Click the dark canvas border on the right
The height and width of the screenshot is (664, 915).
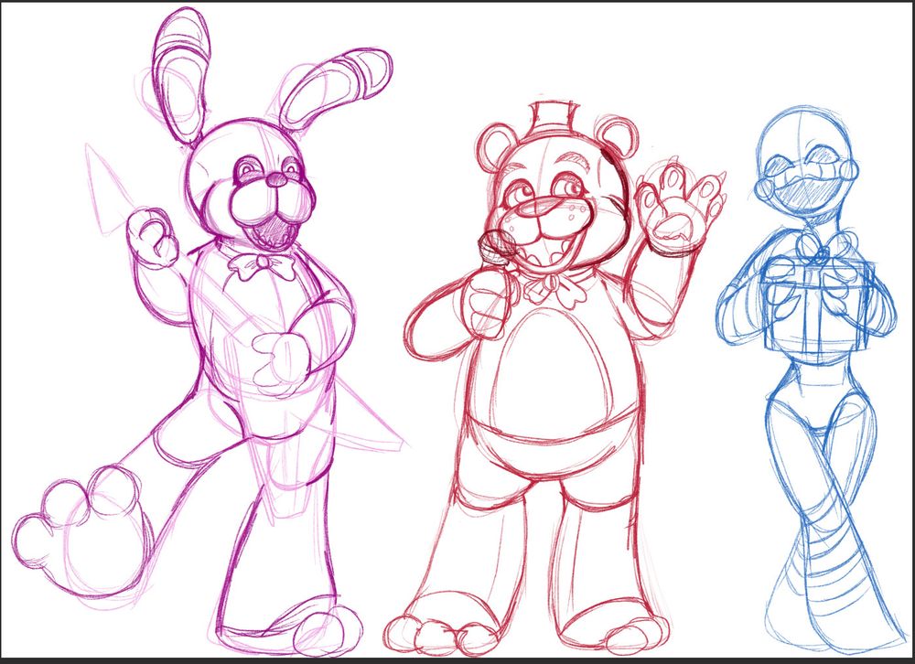click(908, 329)
